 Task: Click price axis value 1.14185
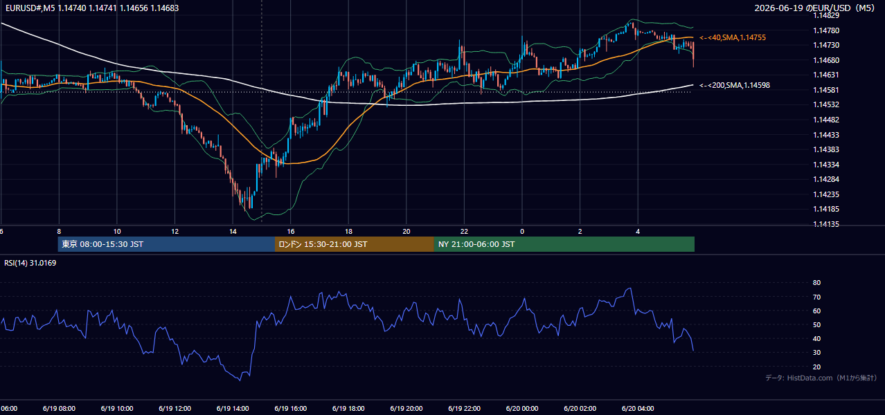[825, 209]
